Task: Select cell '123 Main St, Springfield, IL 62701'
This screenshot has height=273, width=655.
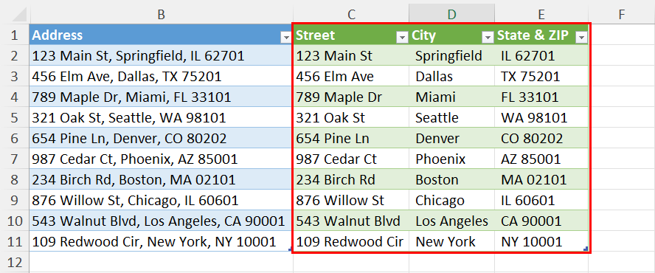Action: pos(162,55)
